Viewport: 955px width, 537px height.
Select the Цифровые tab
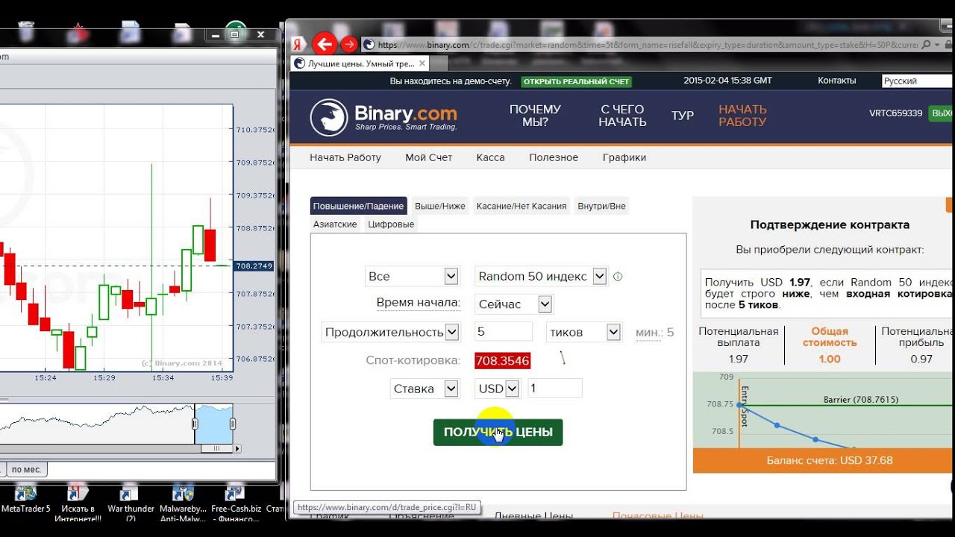tap(391, 224)
